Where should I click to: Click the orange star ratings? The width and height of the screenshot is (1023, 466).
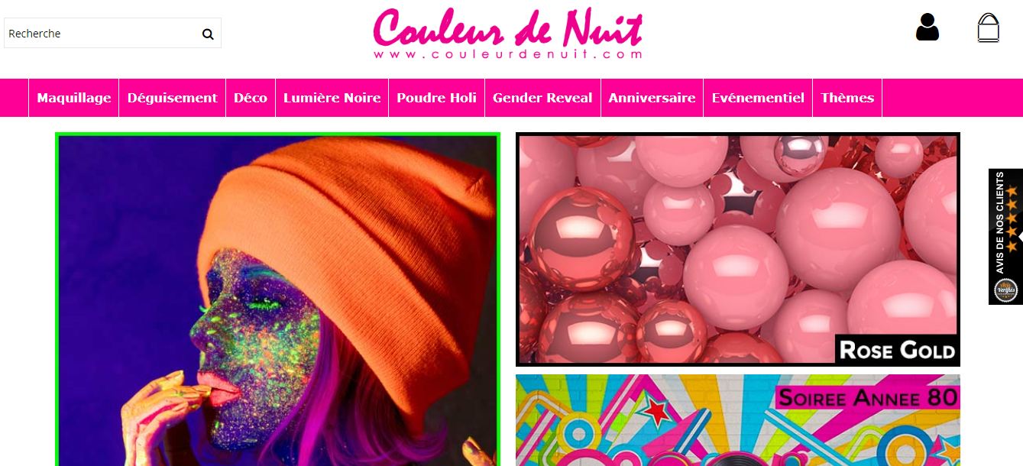[x=1012, y=218]
